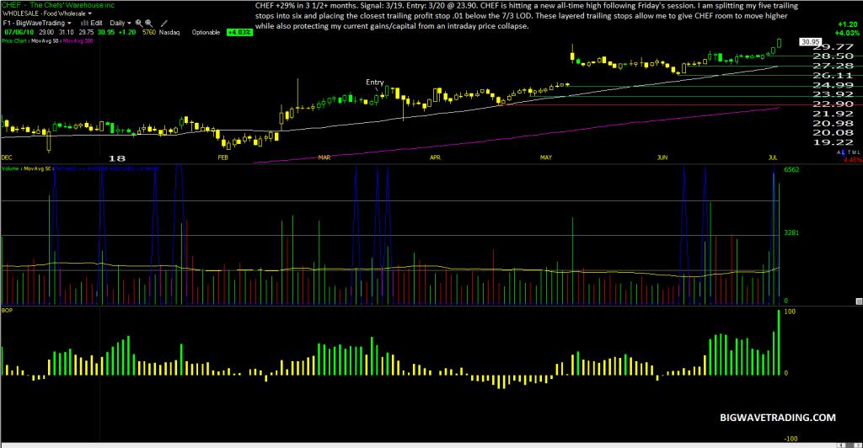863x448 pixels.
Task: Click the 6562 volume scale label
Action: click(x=791, y=170)
